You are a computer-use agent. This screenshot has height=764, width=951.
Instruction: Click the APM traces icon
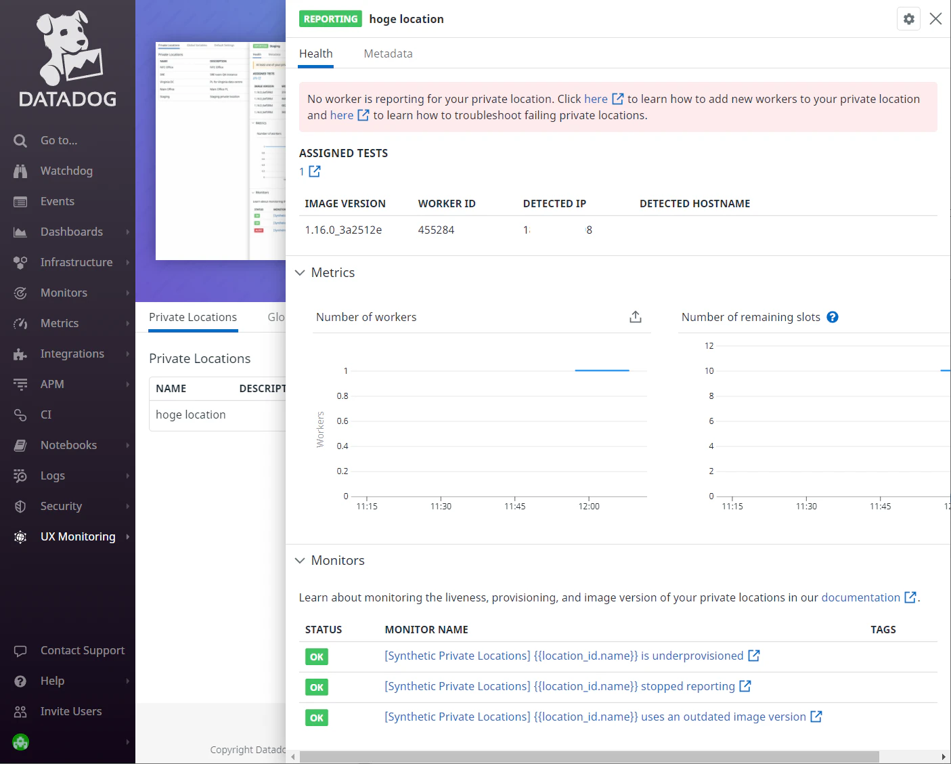20,385
